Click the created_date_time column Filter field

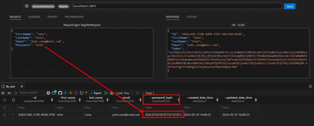[201, 108]
